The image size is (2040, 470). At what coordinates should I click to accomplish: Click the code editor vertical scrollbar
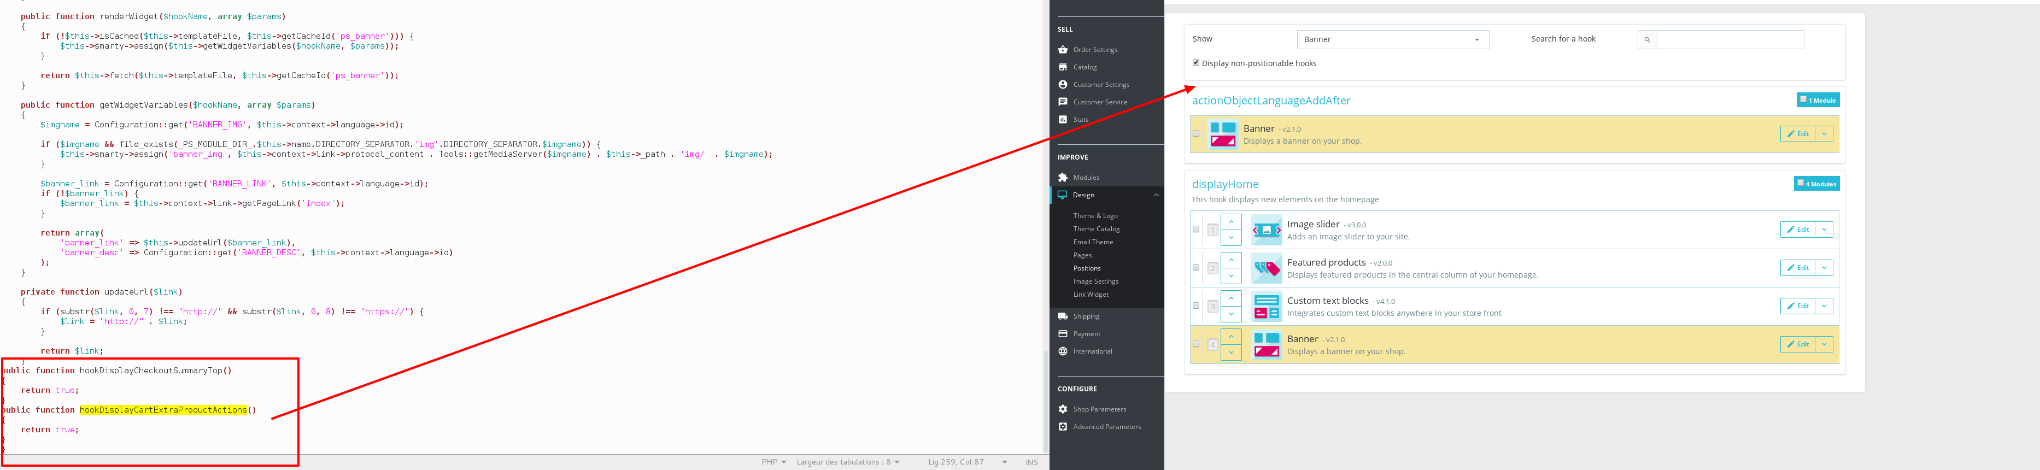(x=1045, y=401)
